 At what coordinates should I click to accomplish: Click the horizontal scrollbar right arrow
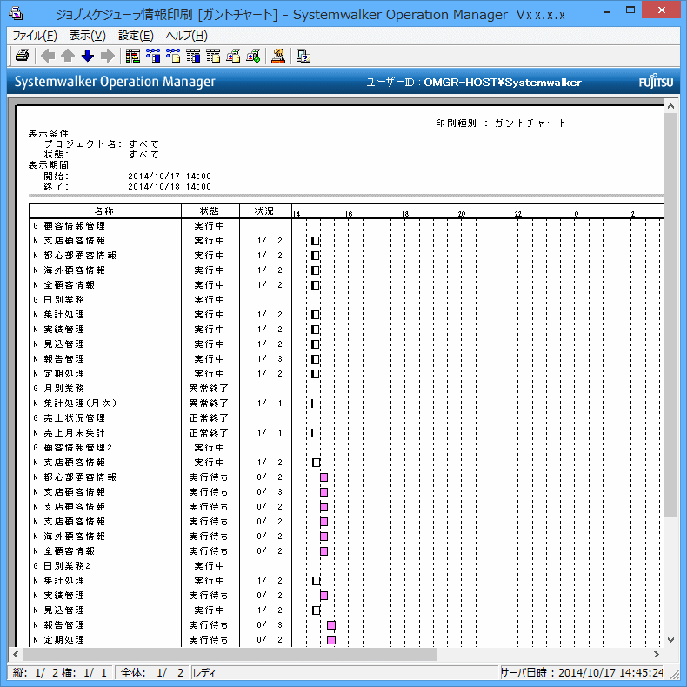(657, 654)
